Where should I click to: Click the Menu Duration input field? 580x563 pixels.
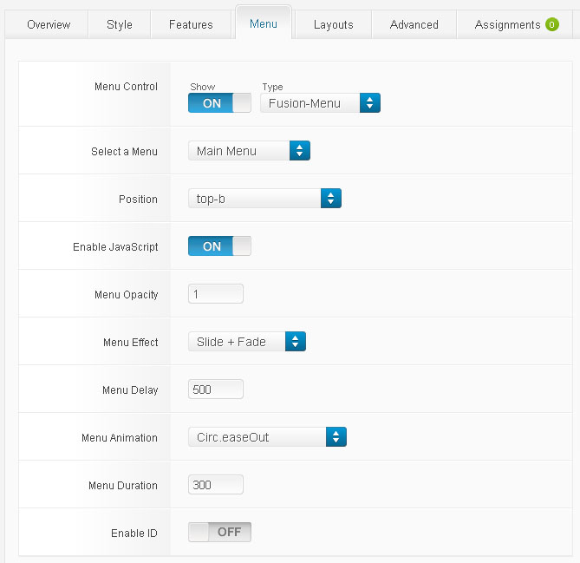(216, 485)
